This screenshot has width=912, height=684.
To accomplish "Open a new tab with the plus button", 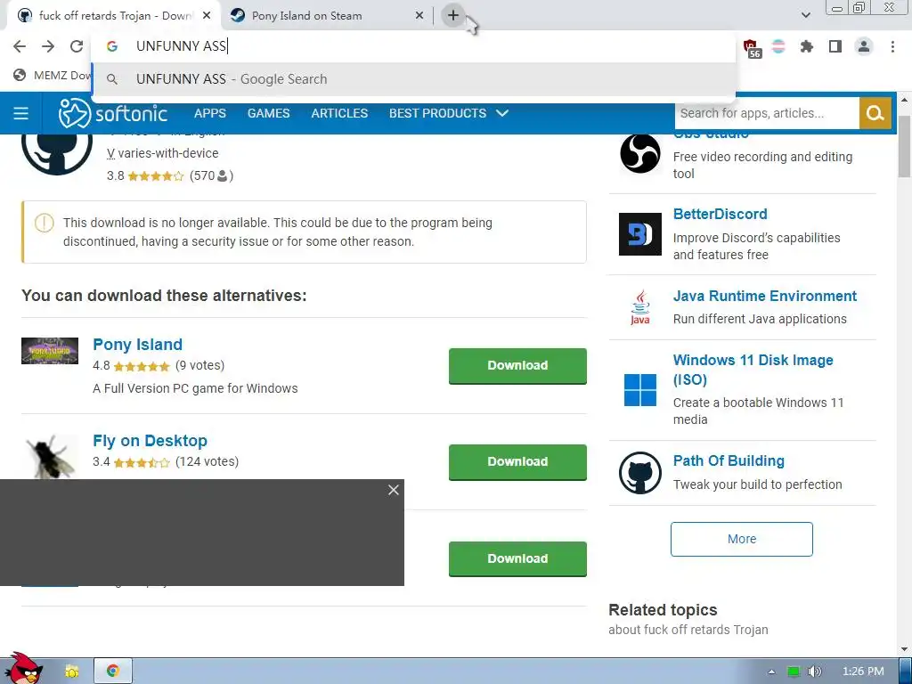I will pos(453,16).
